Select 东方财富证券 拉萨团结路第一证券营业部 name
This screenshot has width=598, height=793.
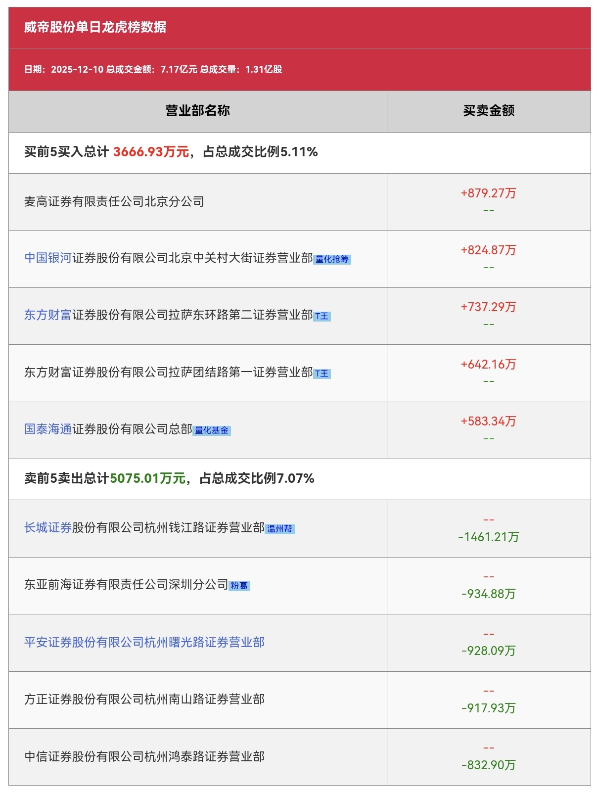[169, 372]
